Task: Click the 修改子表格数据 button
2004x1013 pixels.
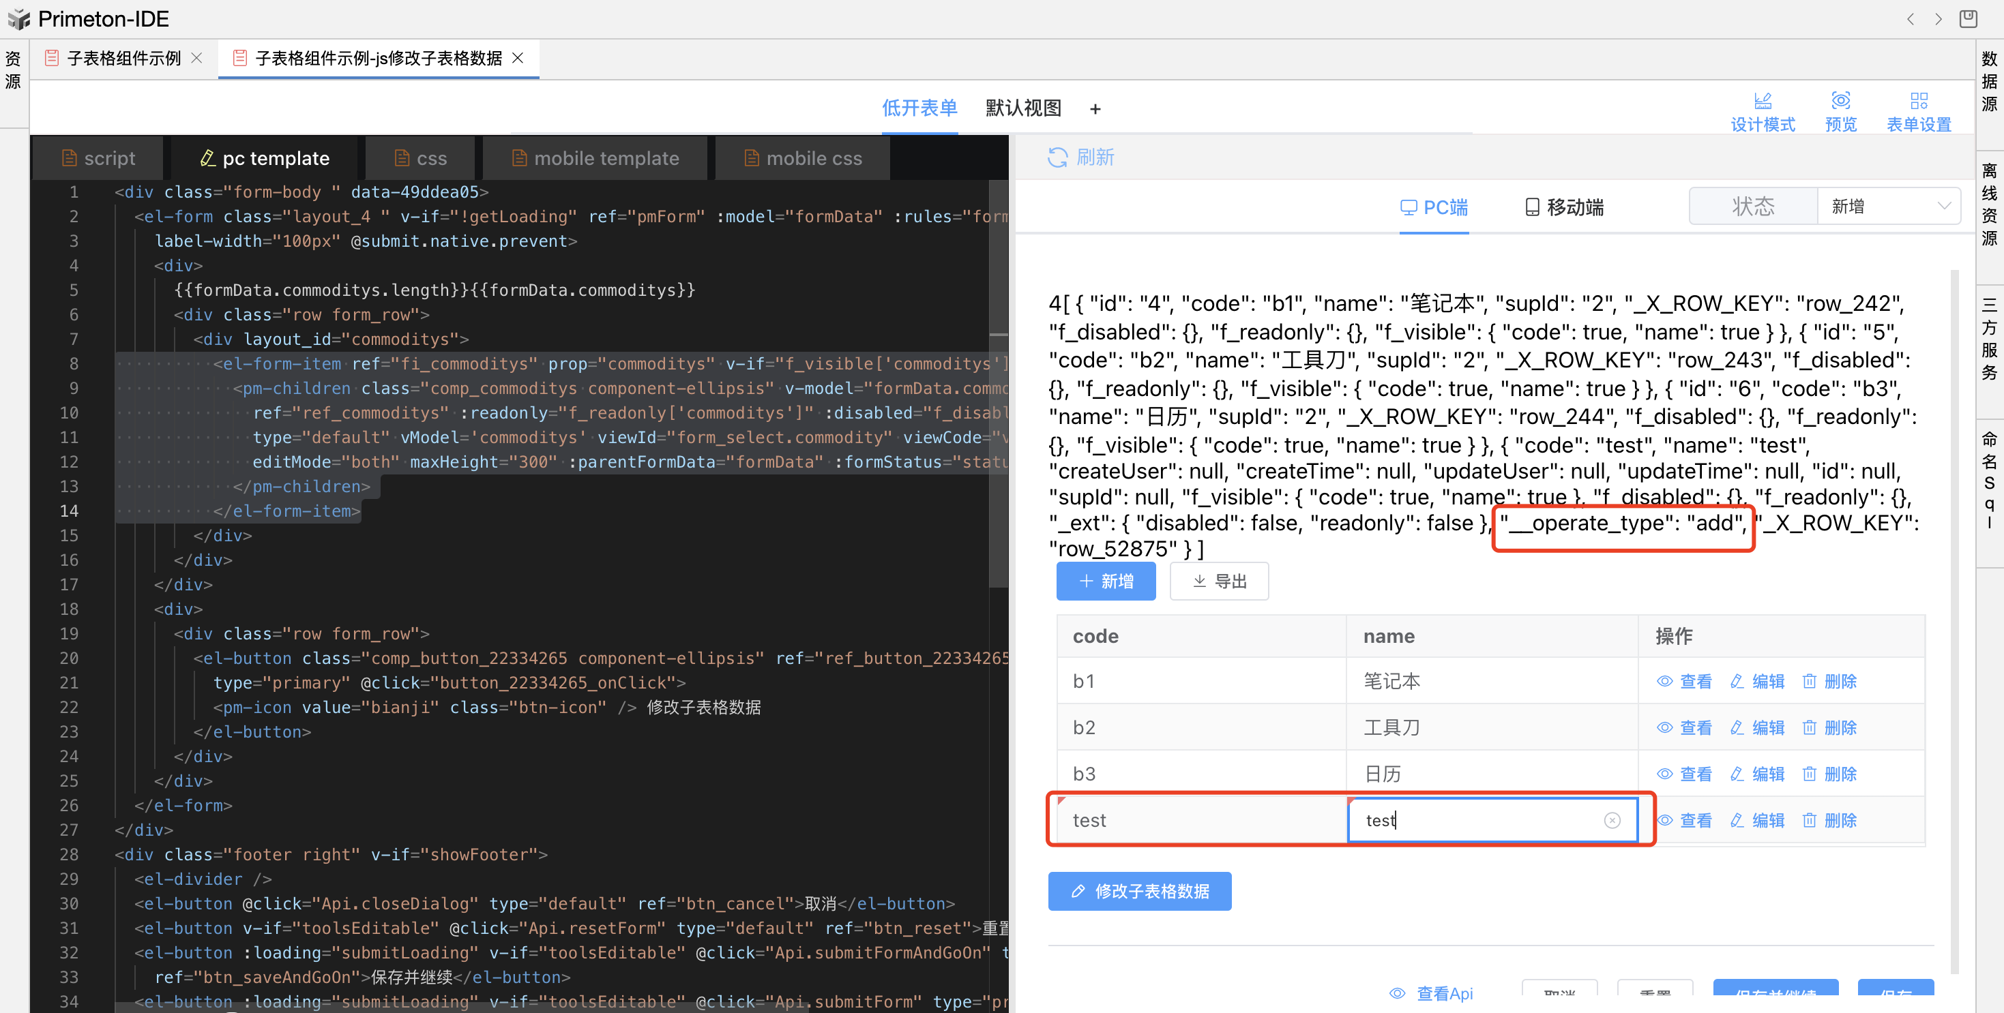Action: 1139,891
